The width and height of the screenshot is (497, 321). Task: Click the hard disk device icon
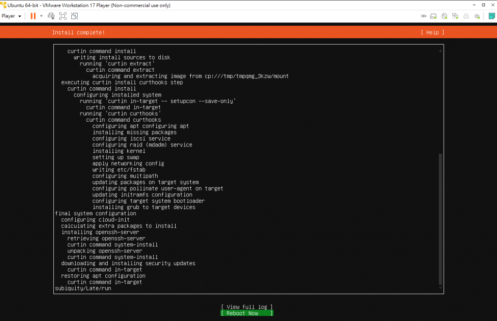click(x=433, y=16)
